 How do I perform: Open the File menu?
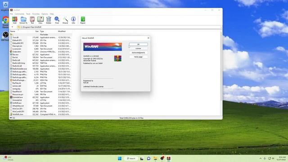(x=11, y=14)
